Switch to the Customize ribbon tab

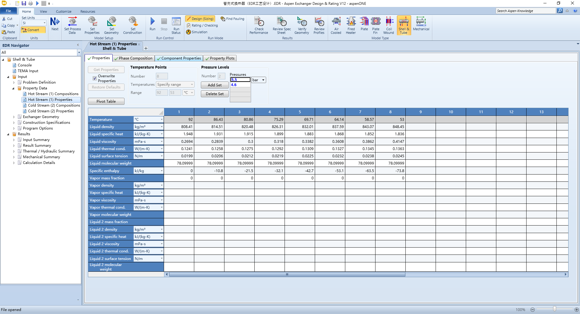[64, 11]
